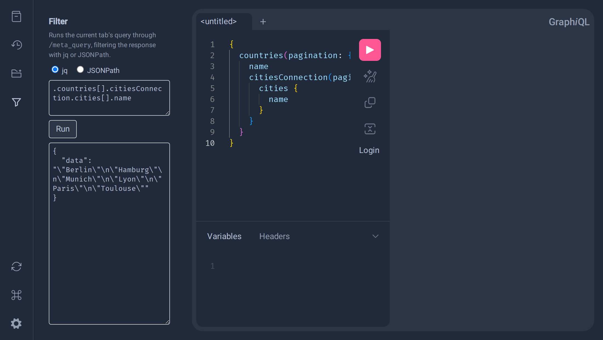The height and width of the screenshot is (340, 603).
Task: Click the cities field on line 5
Action: point(274,88)
